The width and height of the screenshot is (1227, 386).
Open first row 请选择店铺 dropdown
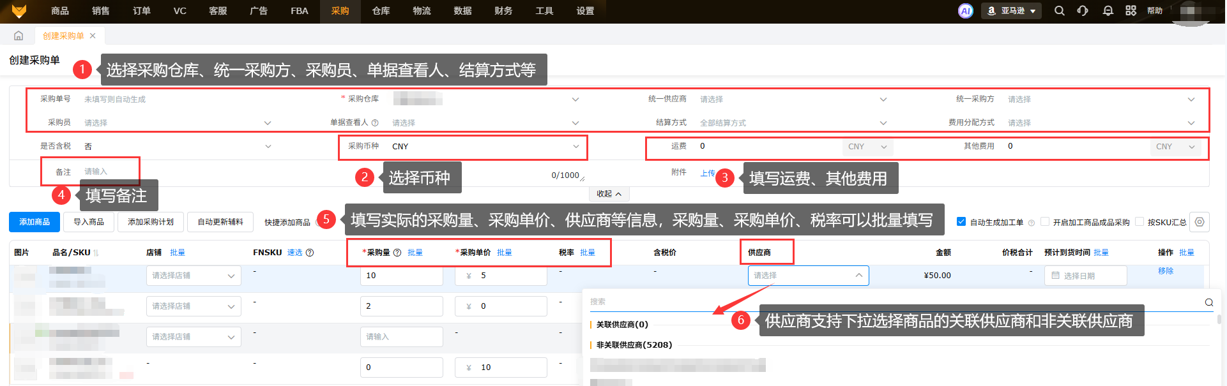point(194,276)
